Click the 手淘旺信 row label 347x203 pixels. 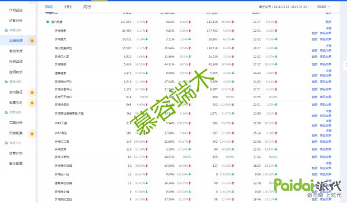60,64
